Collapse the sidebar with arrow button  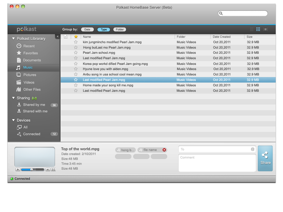57,36
